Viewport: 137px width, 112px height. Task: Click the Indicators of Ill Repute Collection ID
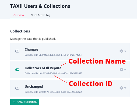coord(54,73)
